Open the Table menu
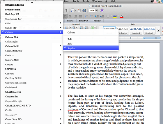This screenshot has width=163, height=124. (x=86, y=1)
